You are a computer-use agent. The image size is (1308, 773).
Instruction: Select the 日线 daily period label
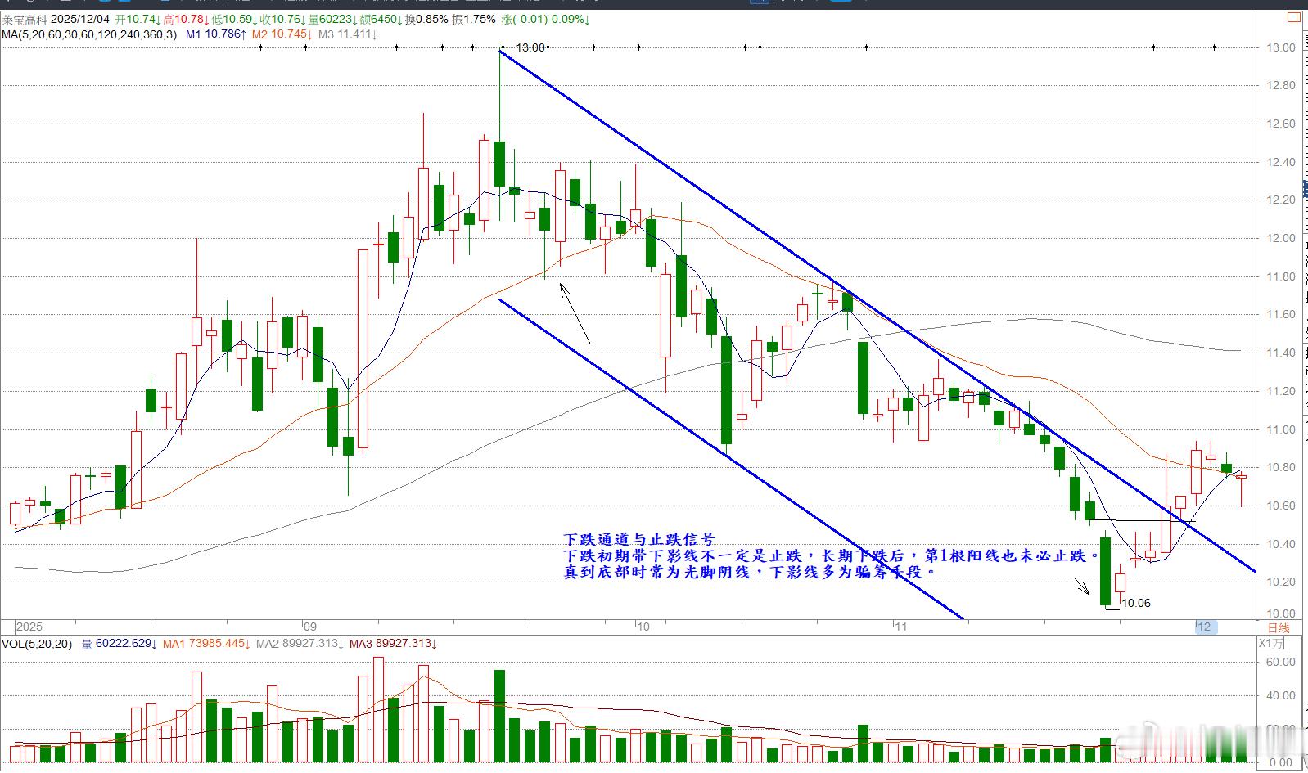coord(1279,628)
